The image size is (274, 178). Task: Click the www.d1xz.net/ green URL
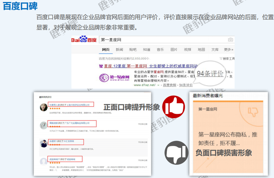point(145,85)
